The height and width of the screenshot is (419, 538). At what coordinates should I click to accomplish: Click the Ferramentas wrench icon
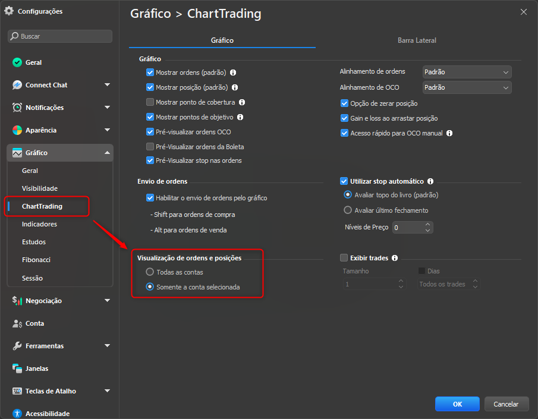pos(17,346)
